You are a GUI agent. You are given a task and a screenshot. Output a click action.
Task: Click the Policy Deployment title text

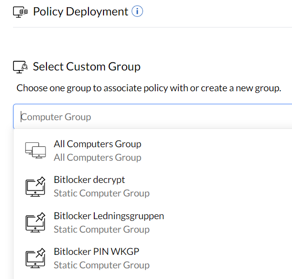[80, 12]
